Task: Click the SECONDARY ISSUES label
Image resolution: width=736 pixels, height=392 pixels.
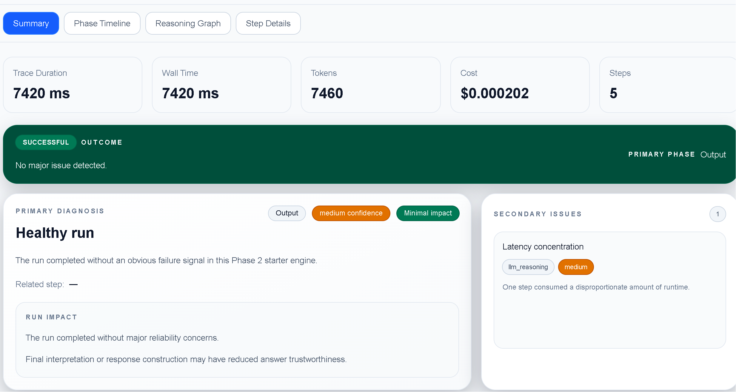Action: tap(538, 214)
